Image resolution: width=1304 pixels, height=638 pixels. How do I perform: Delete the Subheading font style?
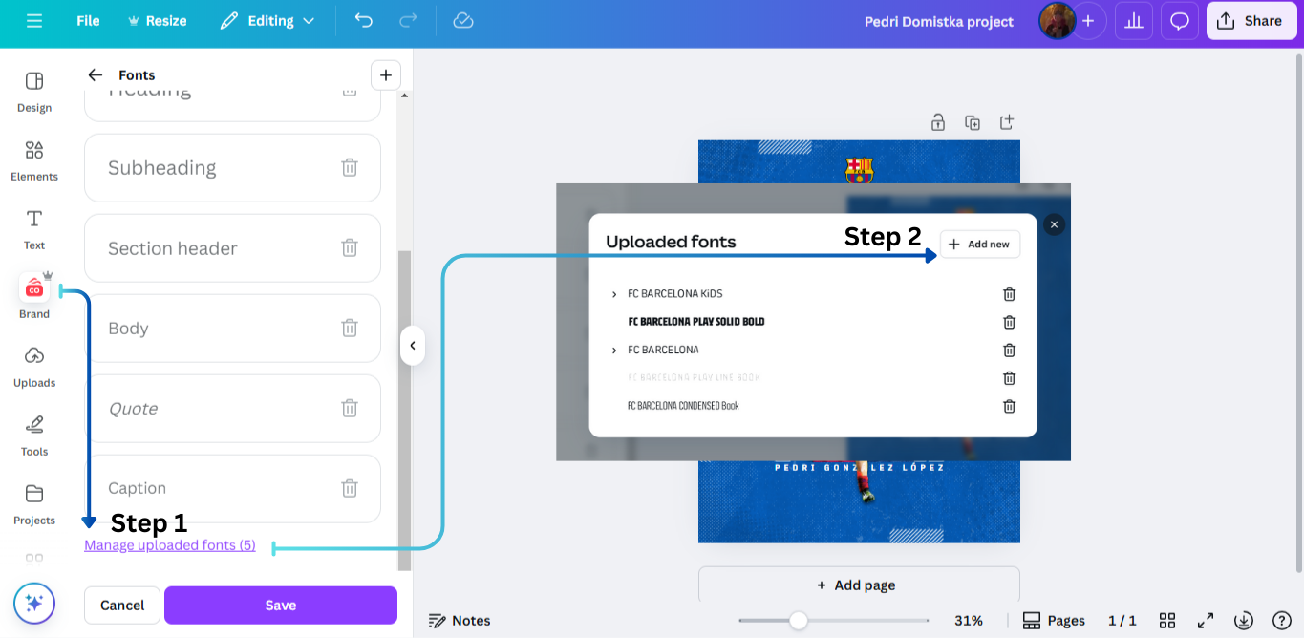click(350, 167)
